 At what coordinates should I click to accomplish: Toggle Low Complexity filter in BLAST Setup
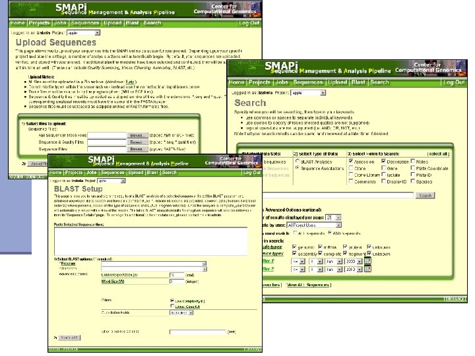pos(172,301)
